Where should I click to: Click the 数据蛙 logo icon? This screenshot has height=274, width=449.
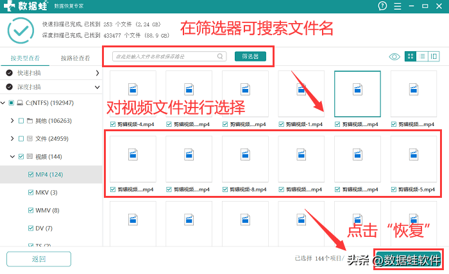[x=9, y=6]
